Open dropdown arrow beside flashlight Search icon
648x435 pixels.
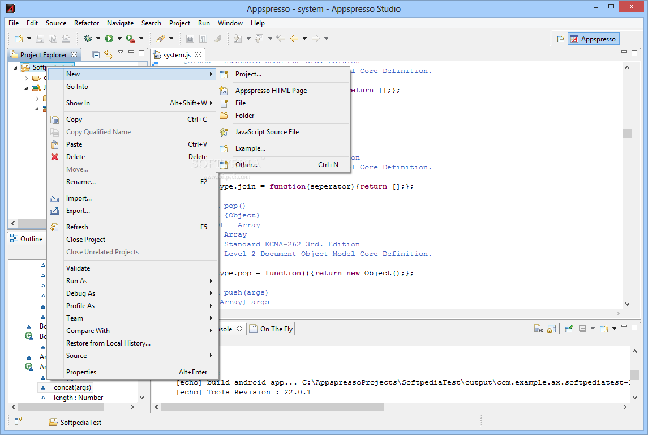pos(171,39)
